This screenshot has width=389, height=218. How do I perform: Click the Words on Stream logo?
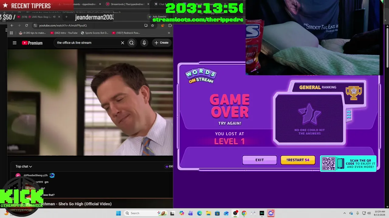point(201,76)
